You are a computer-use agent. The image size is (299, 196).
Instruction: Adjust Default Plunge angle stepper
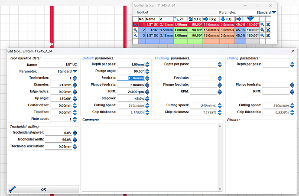147,72
